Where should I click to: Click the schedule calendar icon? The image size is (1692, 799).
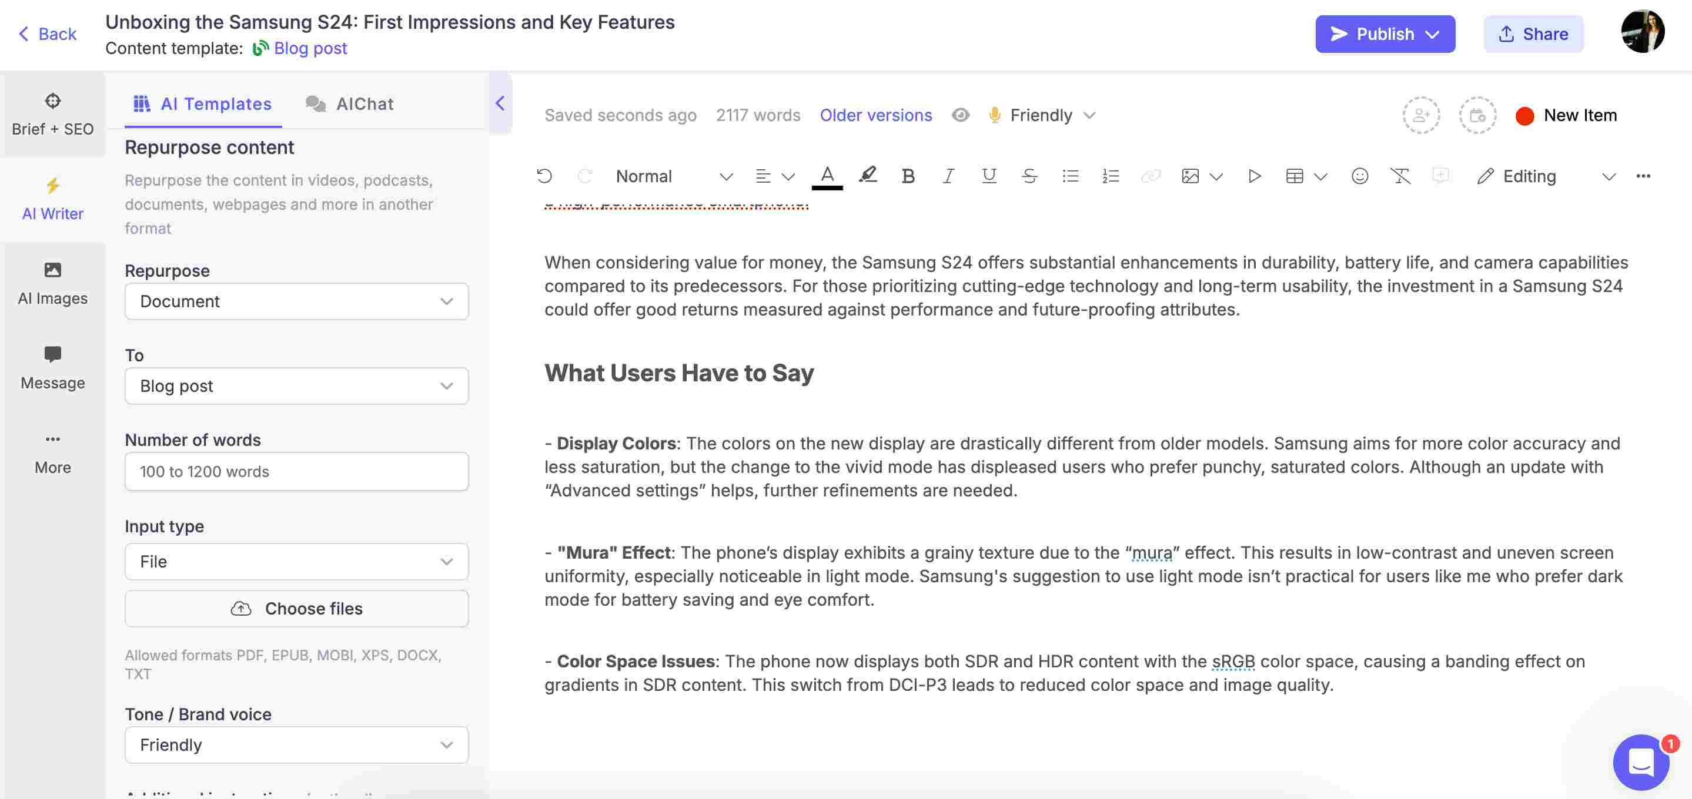[1477, 115]
